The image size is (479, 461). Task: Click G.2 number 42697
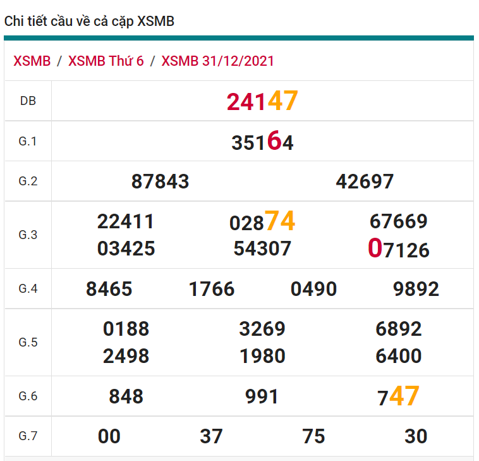365,182
